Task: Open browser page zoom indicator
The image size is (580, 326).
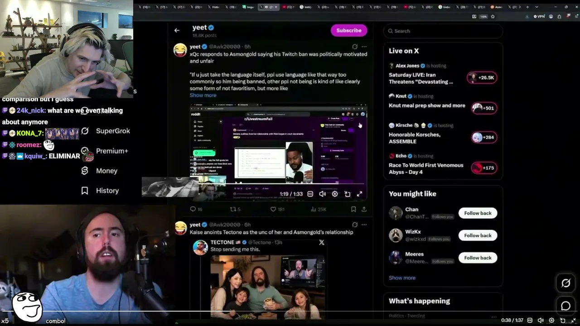Action: click(x=483, y=16)
